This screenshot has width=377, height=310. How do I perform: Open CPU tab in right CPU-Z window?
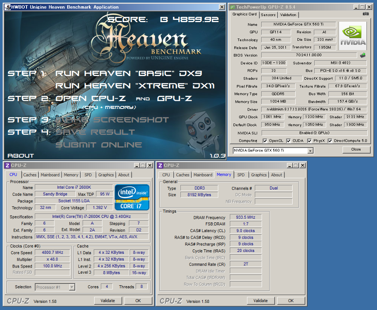click(x=166, y=175)
